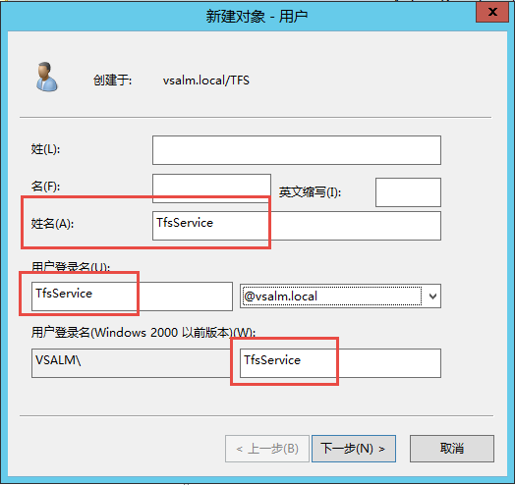Screen dimensions: 515x485
Task: Click the pre-Windows 2000 logon name TfsService field
Action: tap(340, 363)
